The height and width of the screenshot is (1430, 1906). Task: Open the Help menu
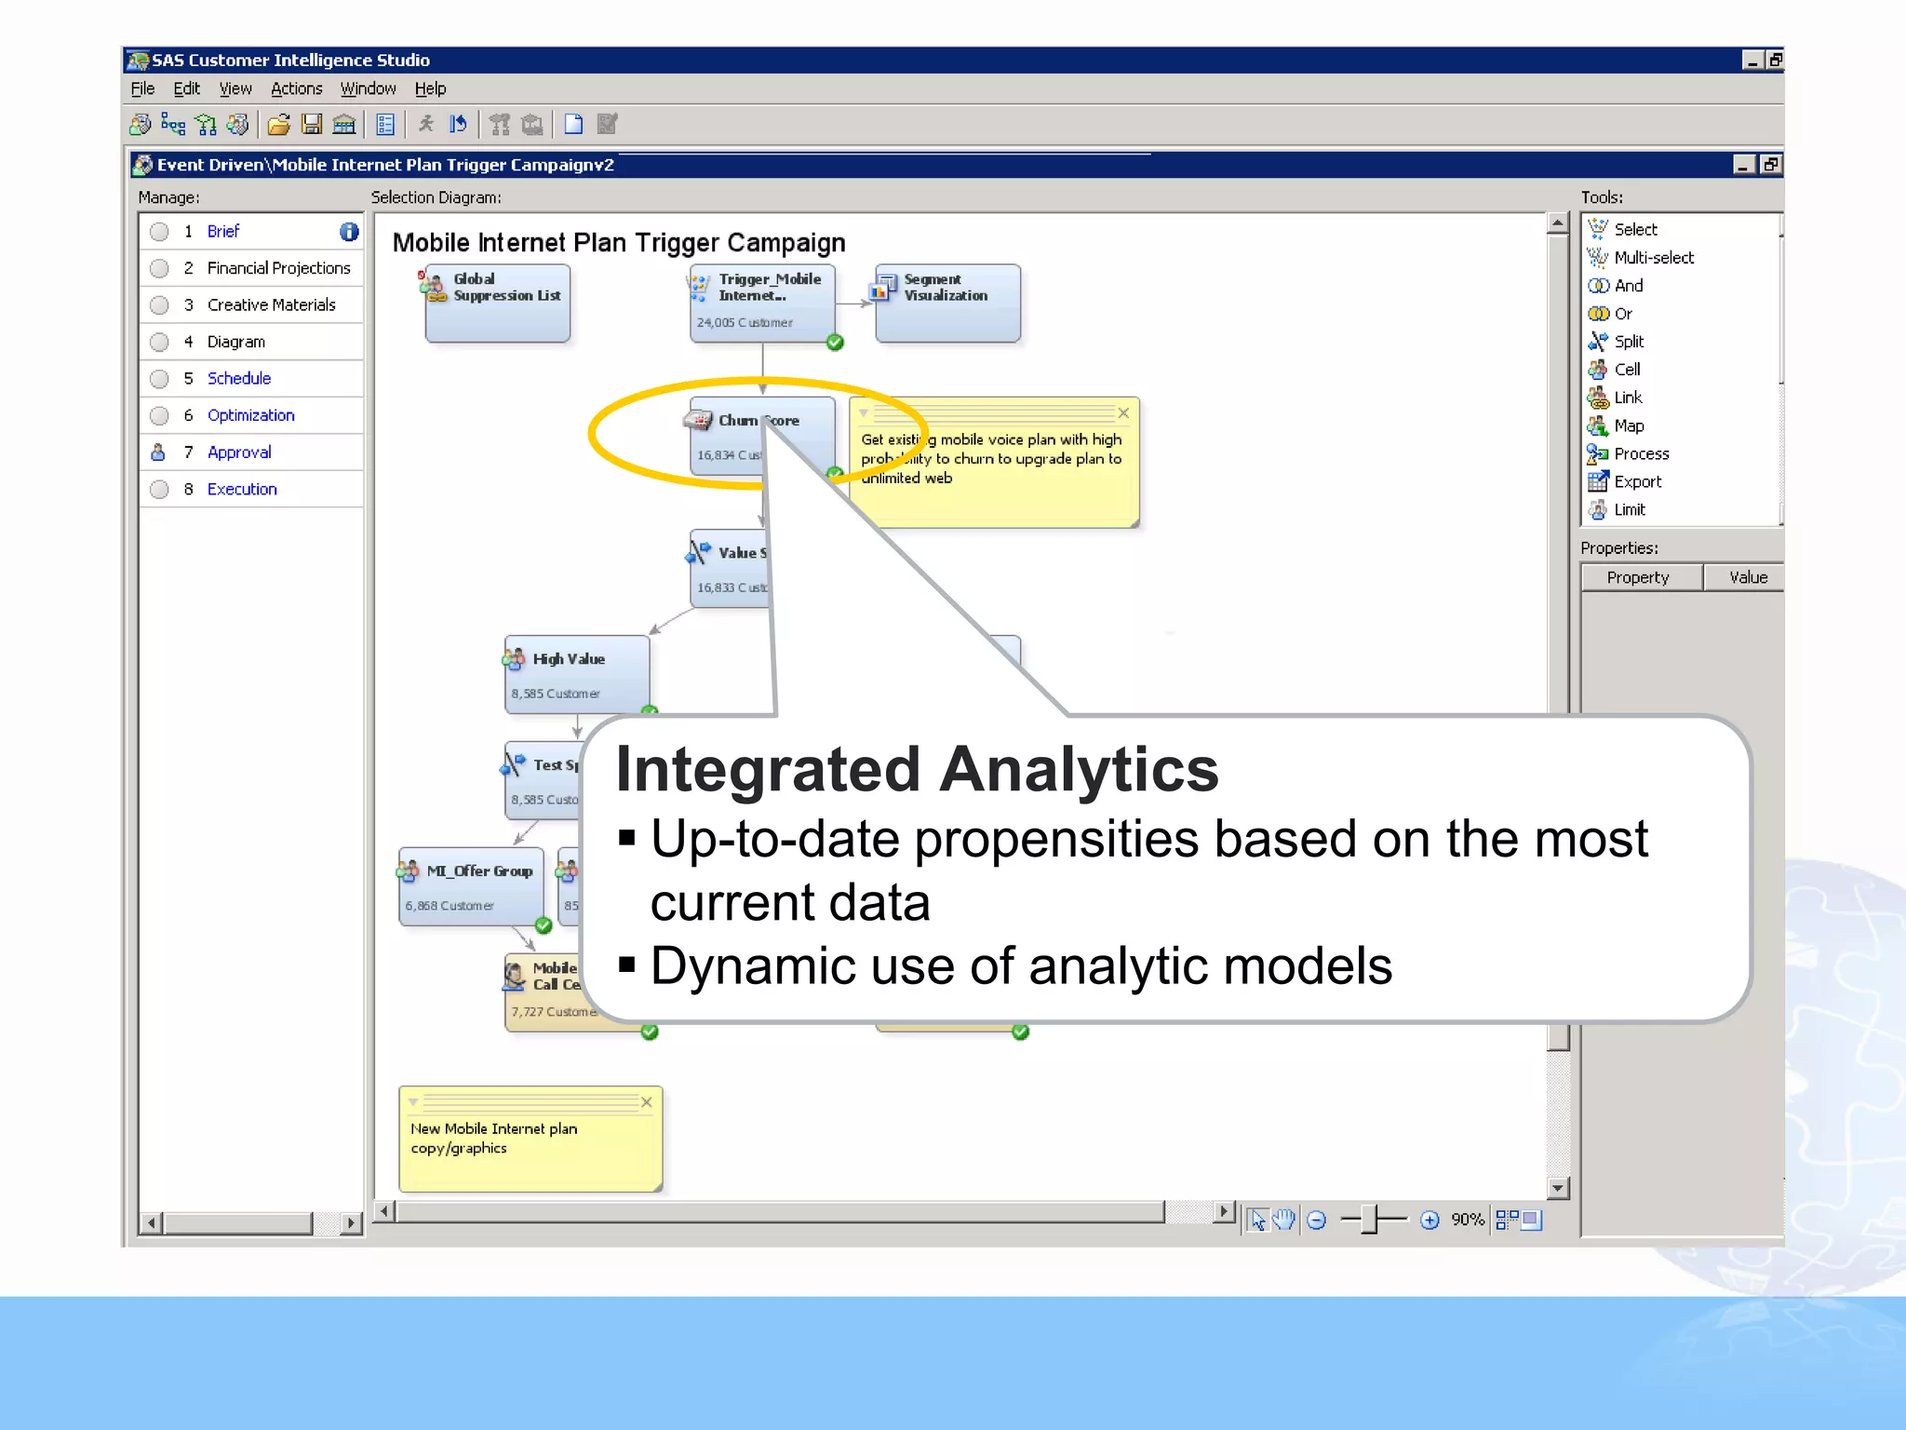pos(430,88)
